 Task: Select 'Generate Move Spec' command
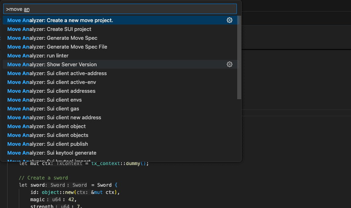(120, 38)
